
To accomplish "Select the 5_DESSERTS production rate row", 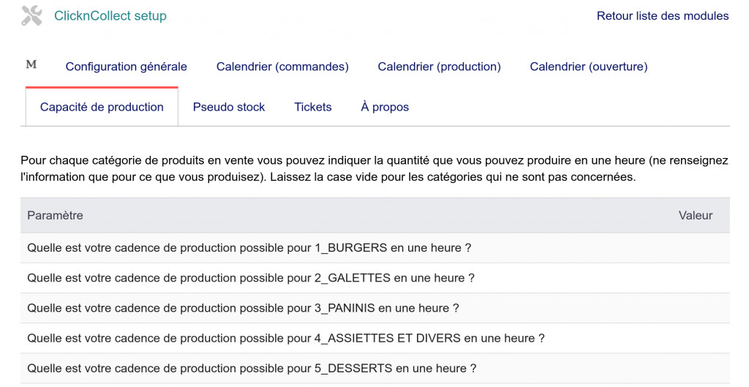I will click(375, 369).
